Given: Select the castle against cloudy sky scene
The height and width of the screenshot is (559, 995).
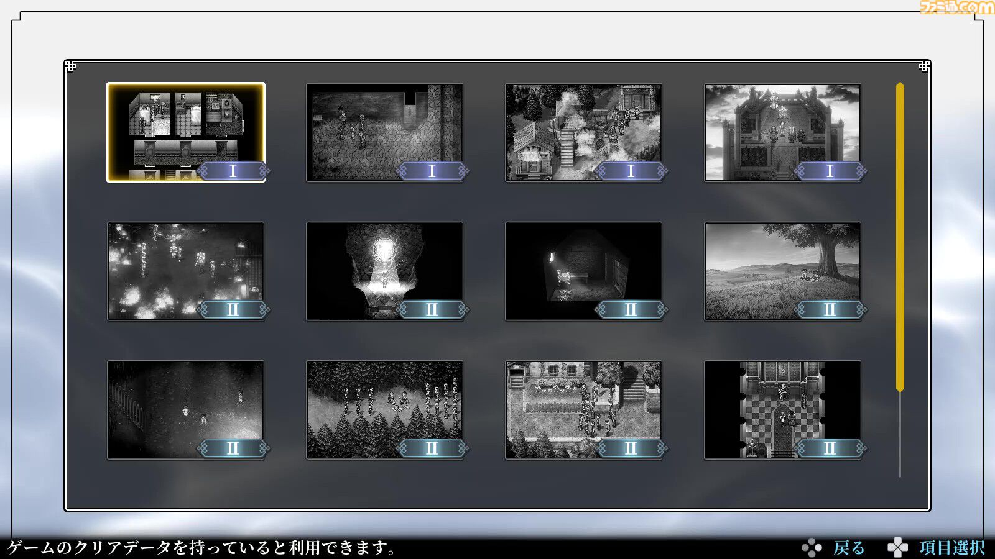Looking at the screenshot, I should pos(782,132).
